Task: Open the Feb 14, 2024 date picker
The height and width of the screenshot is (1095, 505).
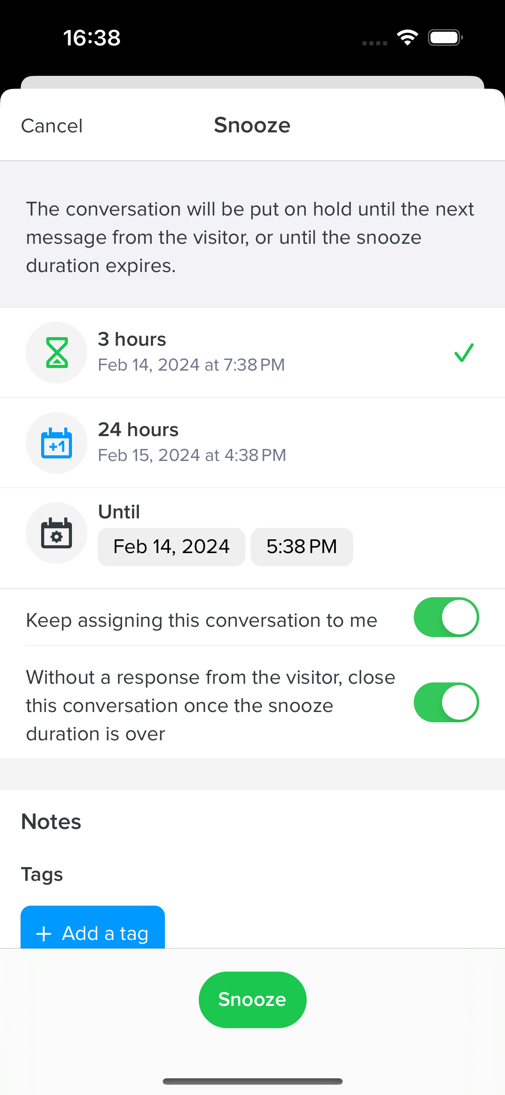Action: point(171,547)
